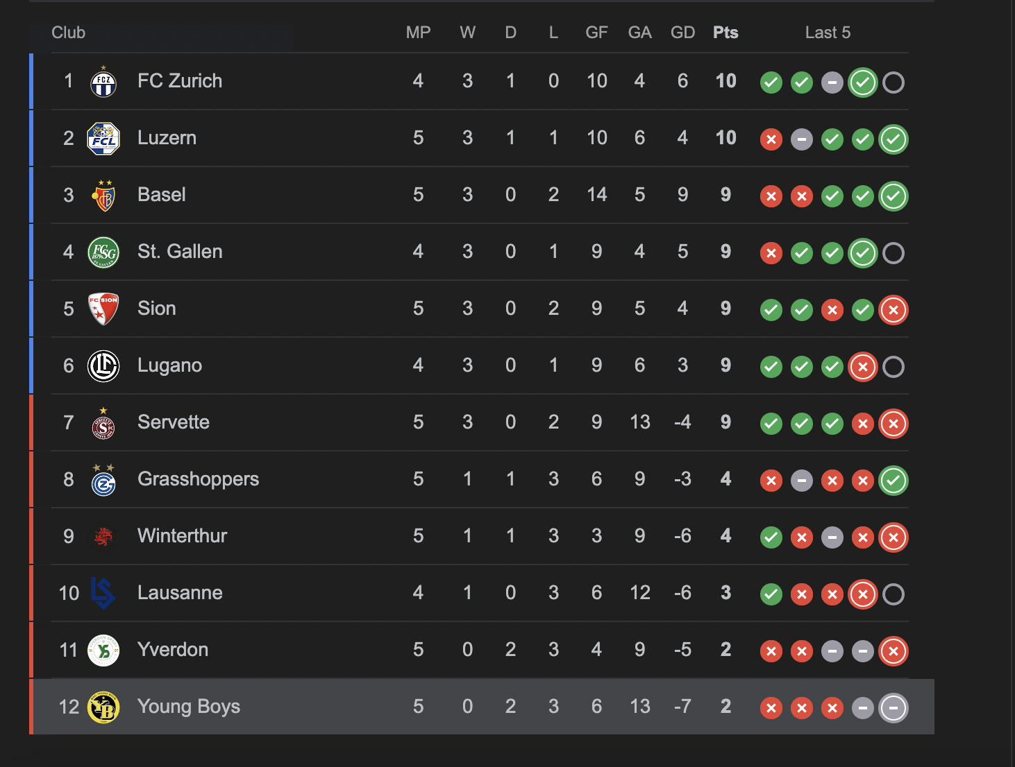This screenshot has height=767, width=1015.
Task: Click Sion's most recent loss indicator
Action: pos(894,310)
